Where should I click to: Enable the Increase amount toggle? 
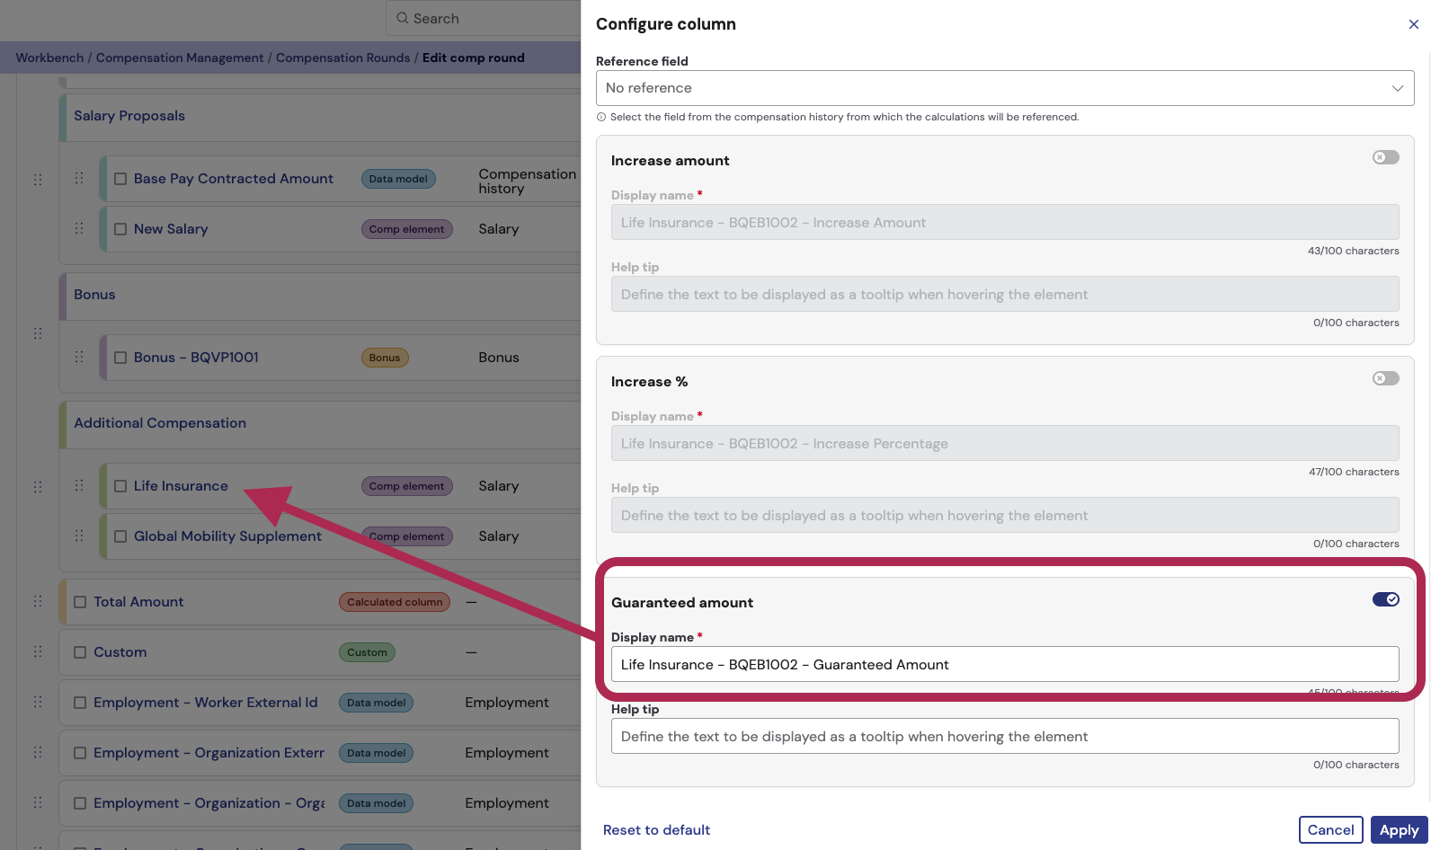pos(1385,158)
